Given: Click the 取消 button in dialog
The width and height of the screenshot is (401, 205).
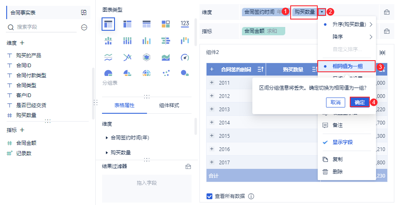Looking at the screenshot, I should (x=336, y=102).
